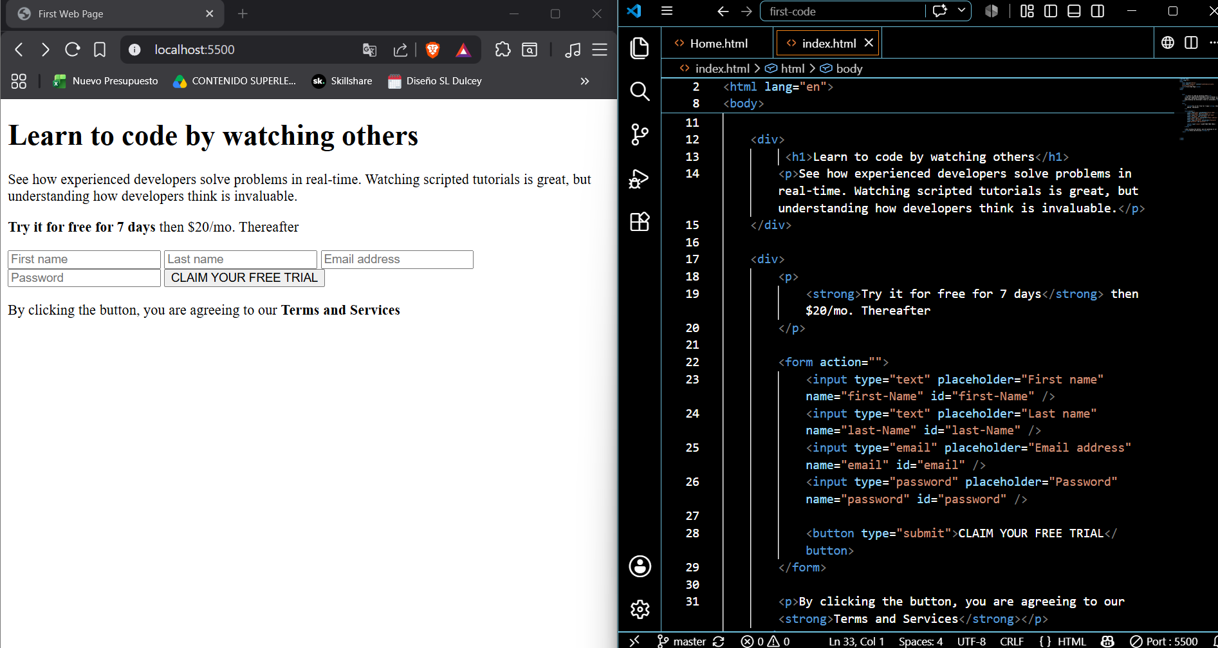Show more bookmarks with the double chevron
This screenshot has height=648, width=1218.
[584, 81]
